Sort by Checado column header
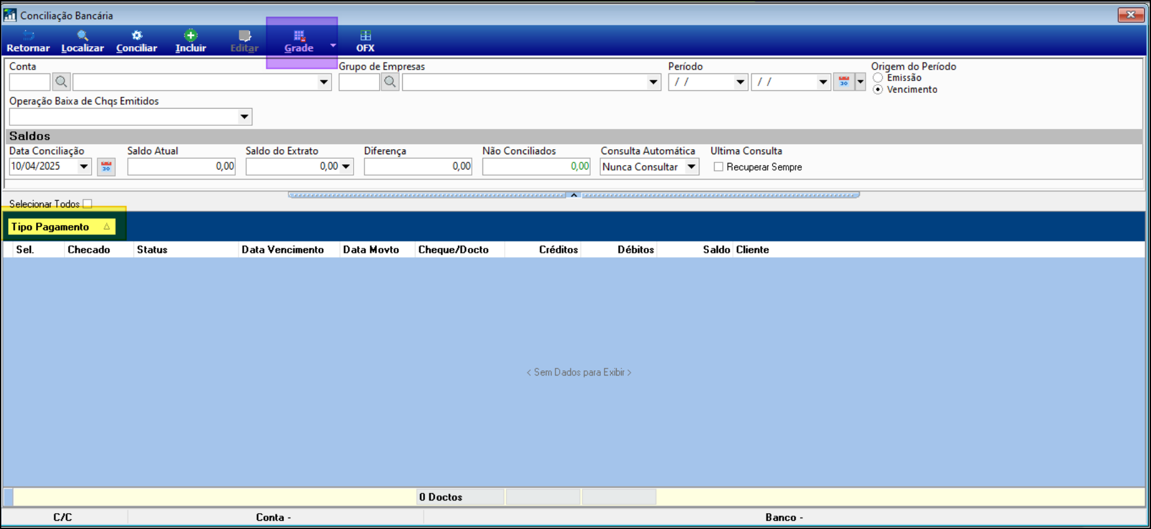Image resolution: width=1151 pixels, height=529 pixels. point(99,250)
